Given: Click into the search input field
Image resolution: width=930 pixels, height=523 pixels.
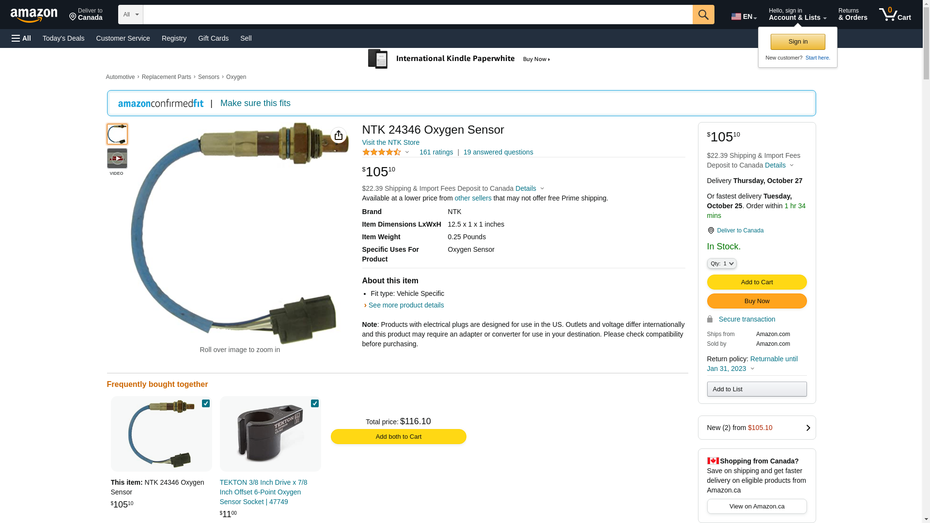Looking at the screenshot, I should point(418,15).
